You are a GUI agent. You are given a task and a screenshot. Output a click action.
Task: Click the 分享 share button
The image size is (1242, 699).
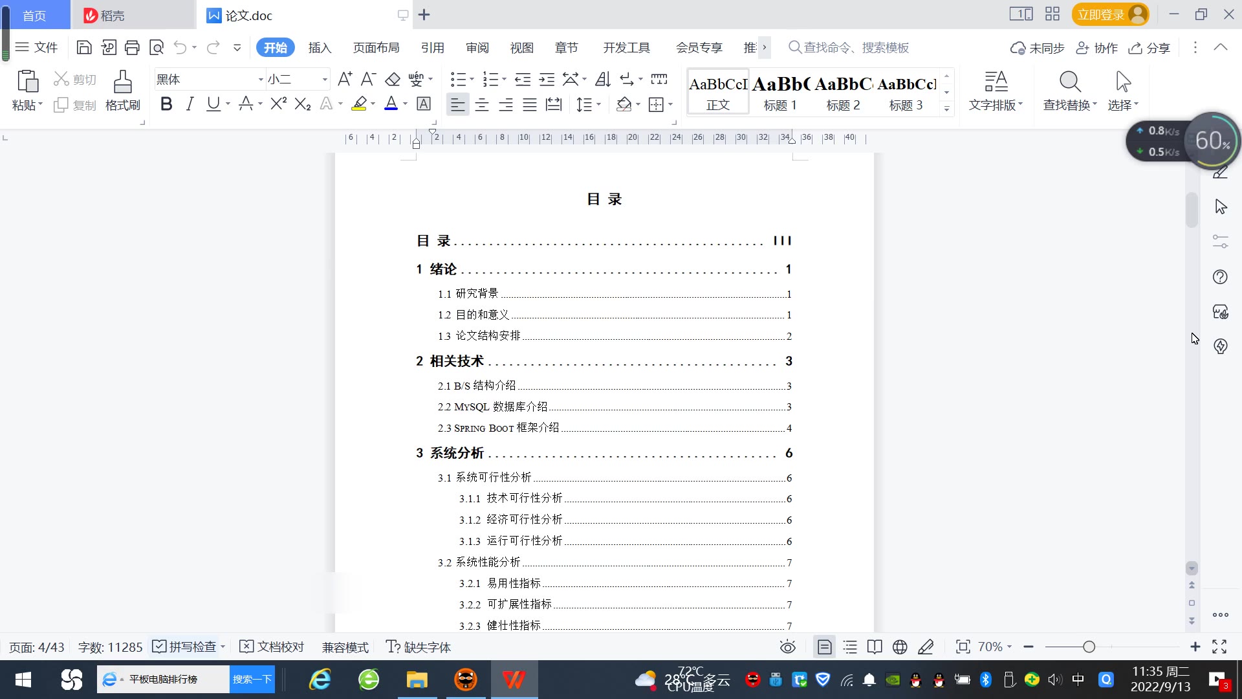point(1149,47)
